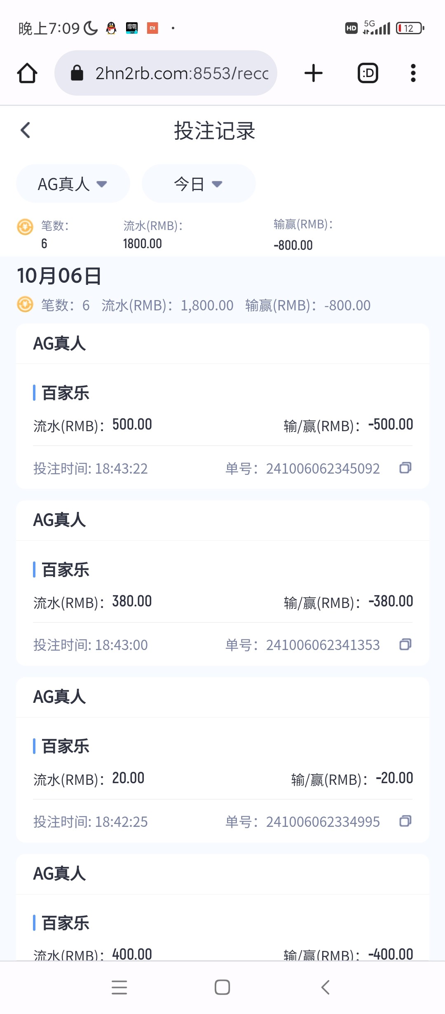This screenshot has height=1014, width=445.
Task: Open a new browser tab
Action: coord(313,73)
